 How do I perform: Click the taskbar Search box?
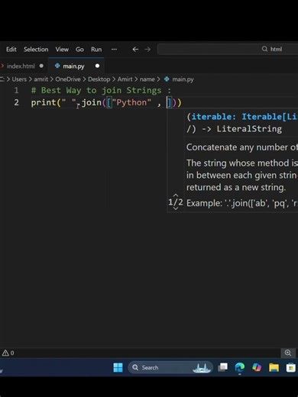170,367
